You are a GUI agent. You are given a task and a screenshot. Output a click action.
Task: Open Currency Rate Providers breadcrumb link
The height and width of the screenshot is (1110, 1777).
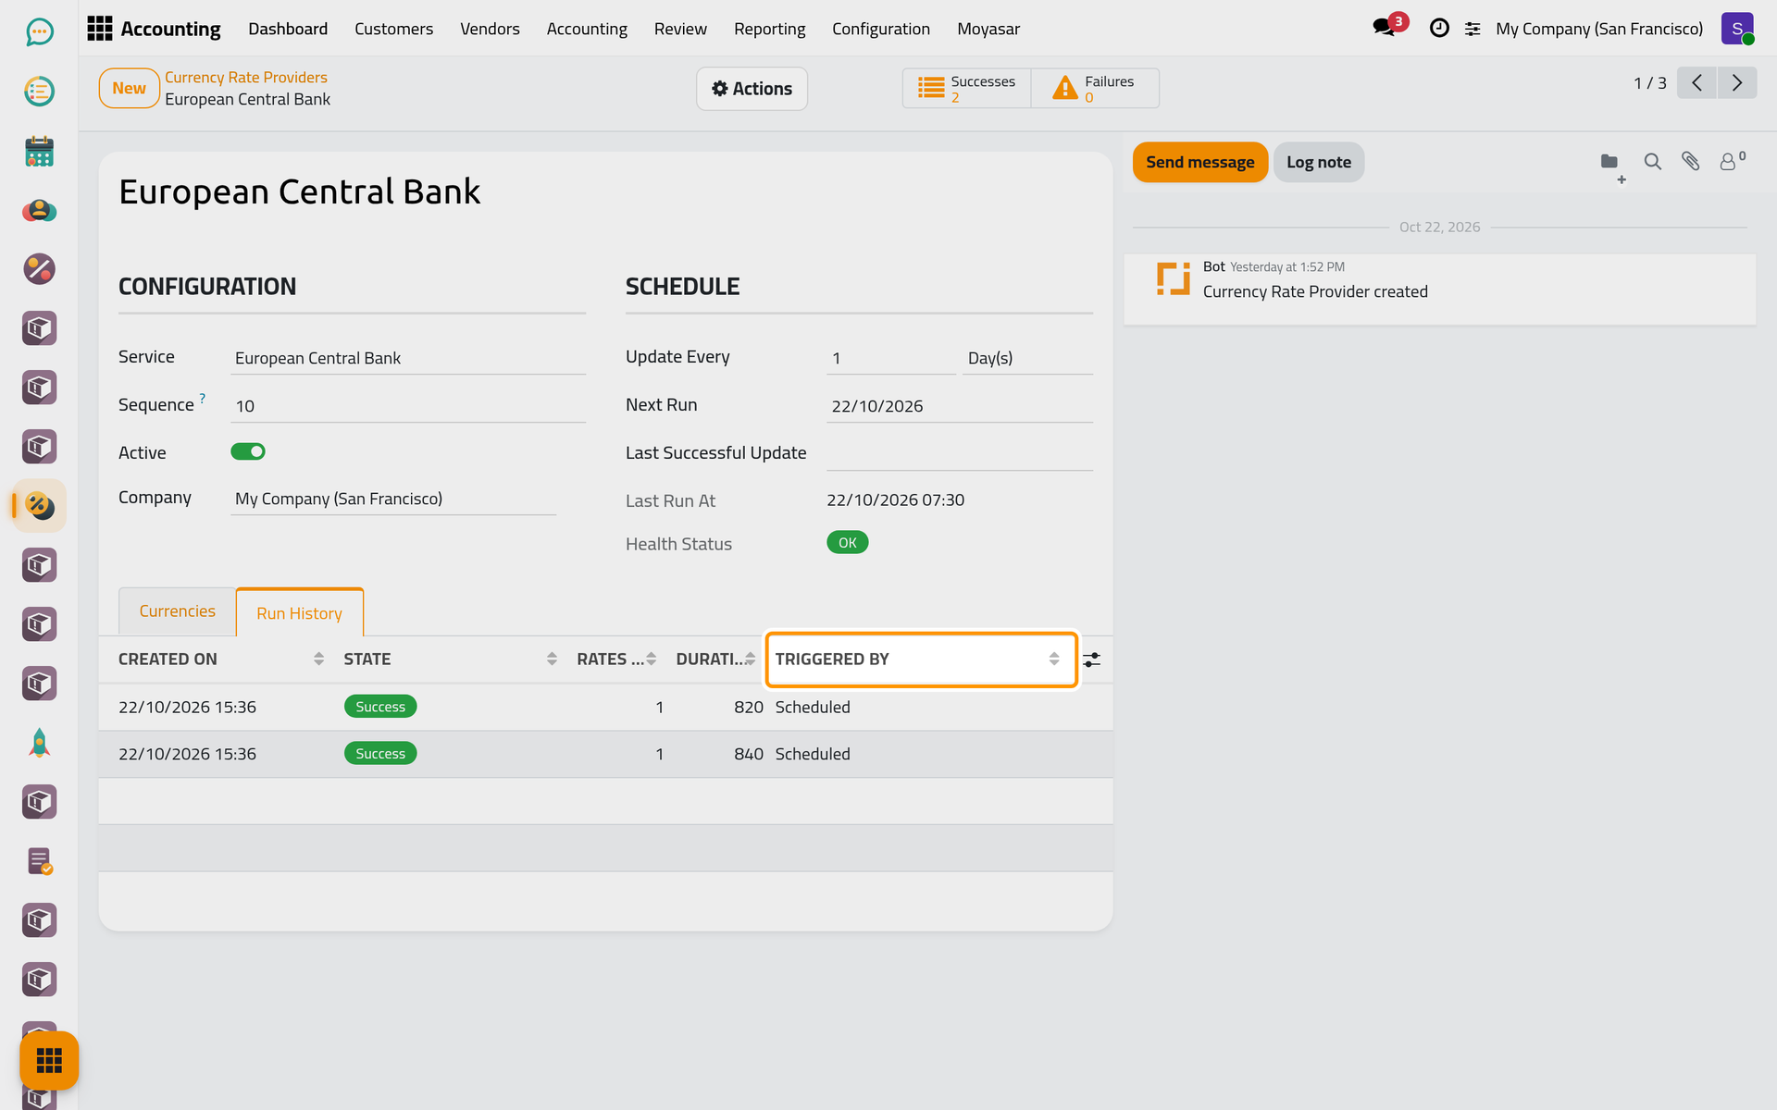tap(245, 77)
